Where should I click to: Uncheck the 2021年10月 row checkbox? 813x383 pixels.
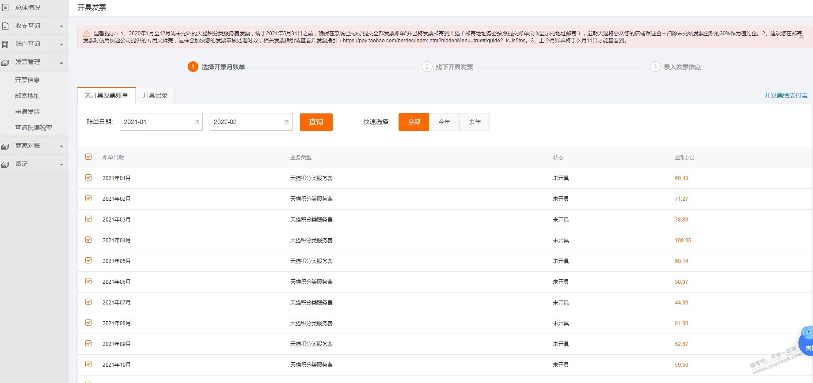coord(88,364)
